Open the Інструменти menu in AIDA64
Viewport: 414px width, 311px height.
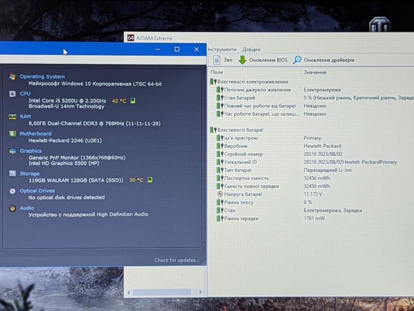[222, 49]
